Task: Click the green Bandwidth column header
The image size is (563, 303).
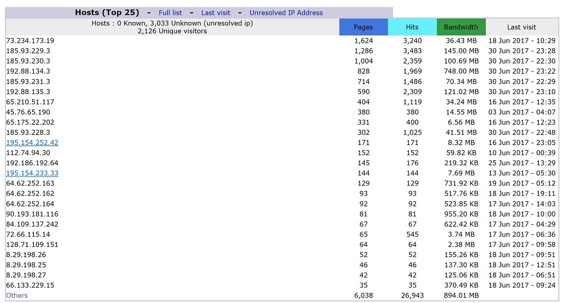Action: pos(461,27)
